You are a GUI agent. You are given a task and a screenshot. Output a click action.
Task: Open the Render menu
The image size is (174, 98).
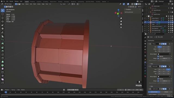(11, 1)
